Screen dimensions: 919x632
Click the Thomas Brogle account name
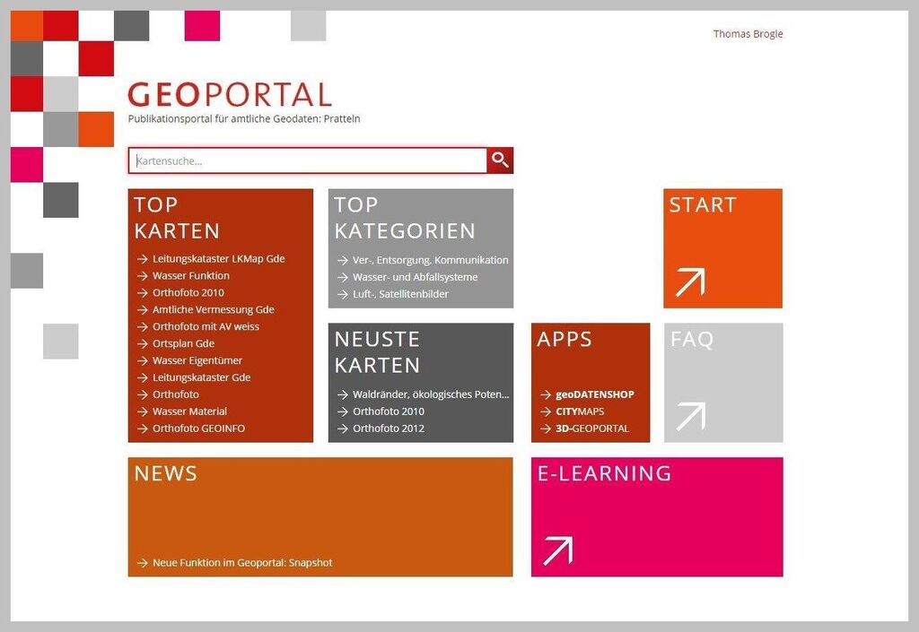coord(748,33)
